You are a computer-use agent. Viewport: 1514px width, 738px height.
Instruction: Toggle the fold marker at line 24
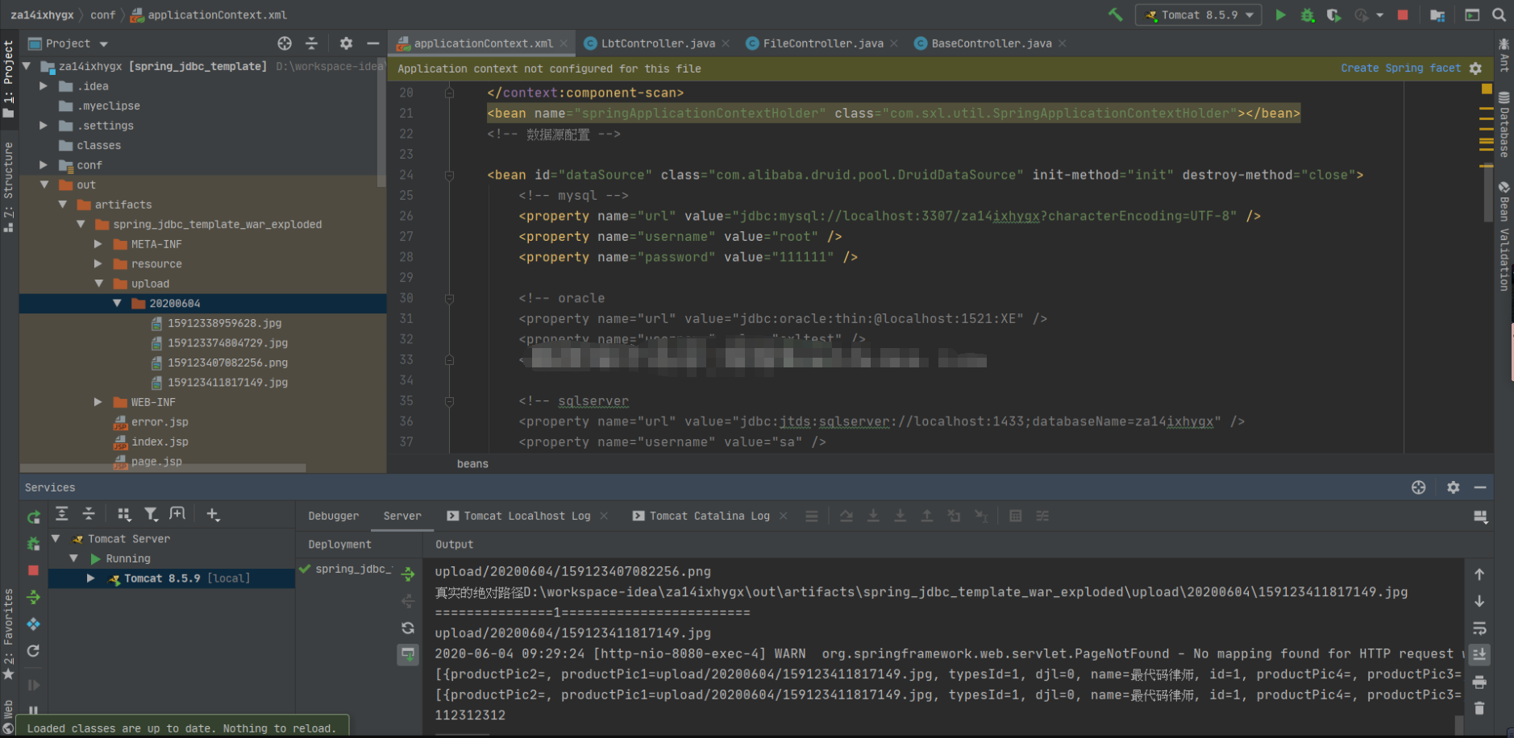coord(449,175)
